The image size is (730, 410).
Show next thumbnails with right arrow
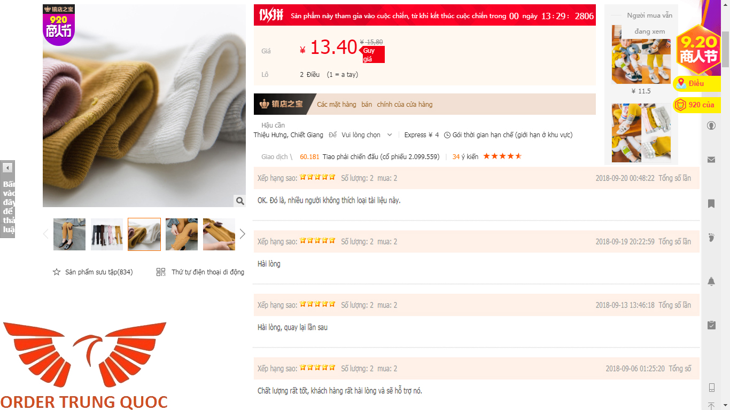coord(242,234)
